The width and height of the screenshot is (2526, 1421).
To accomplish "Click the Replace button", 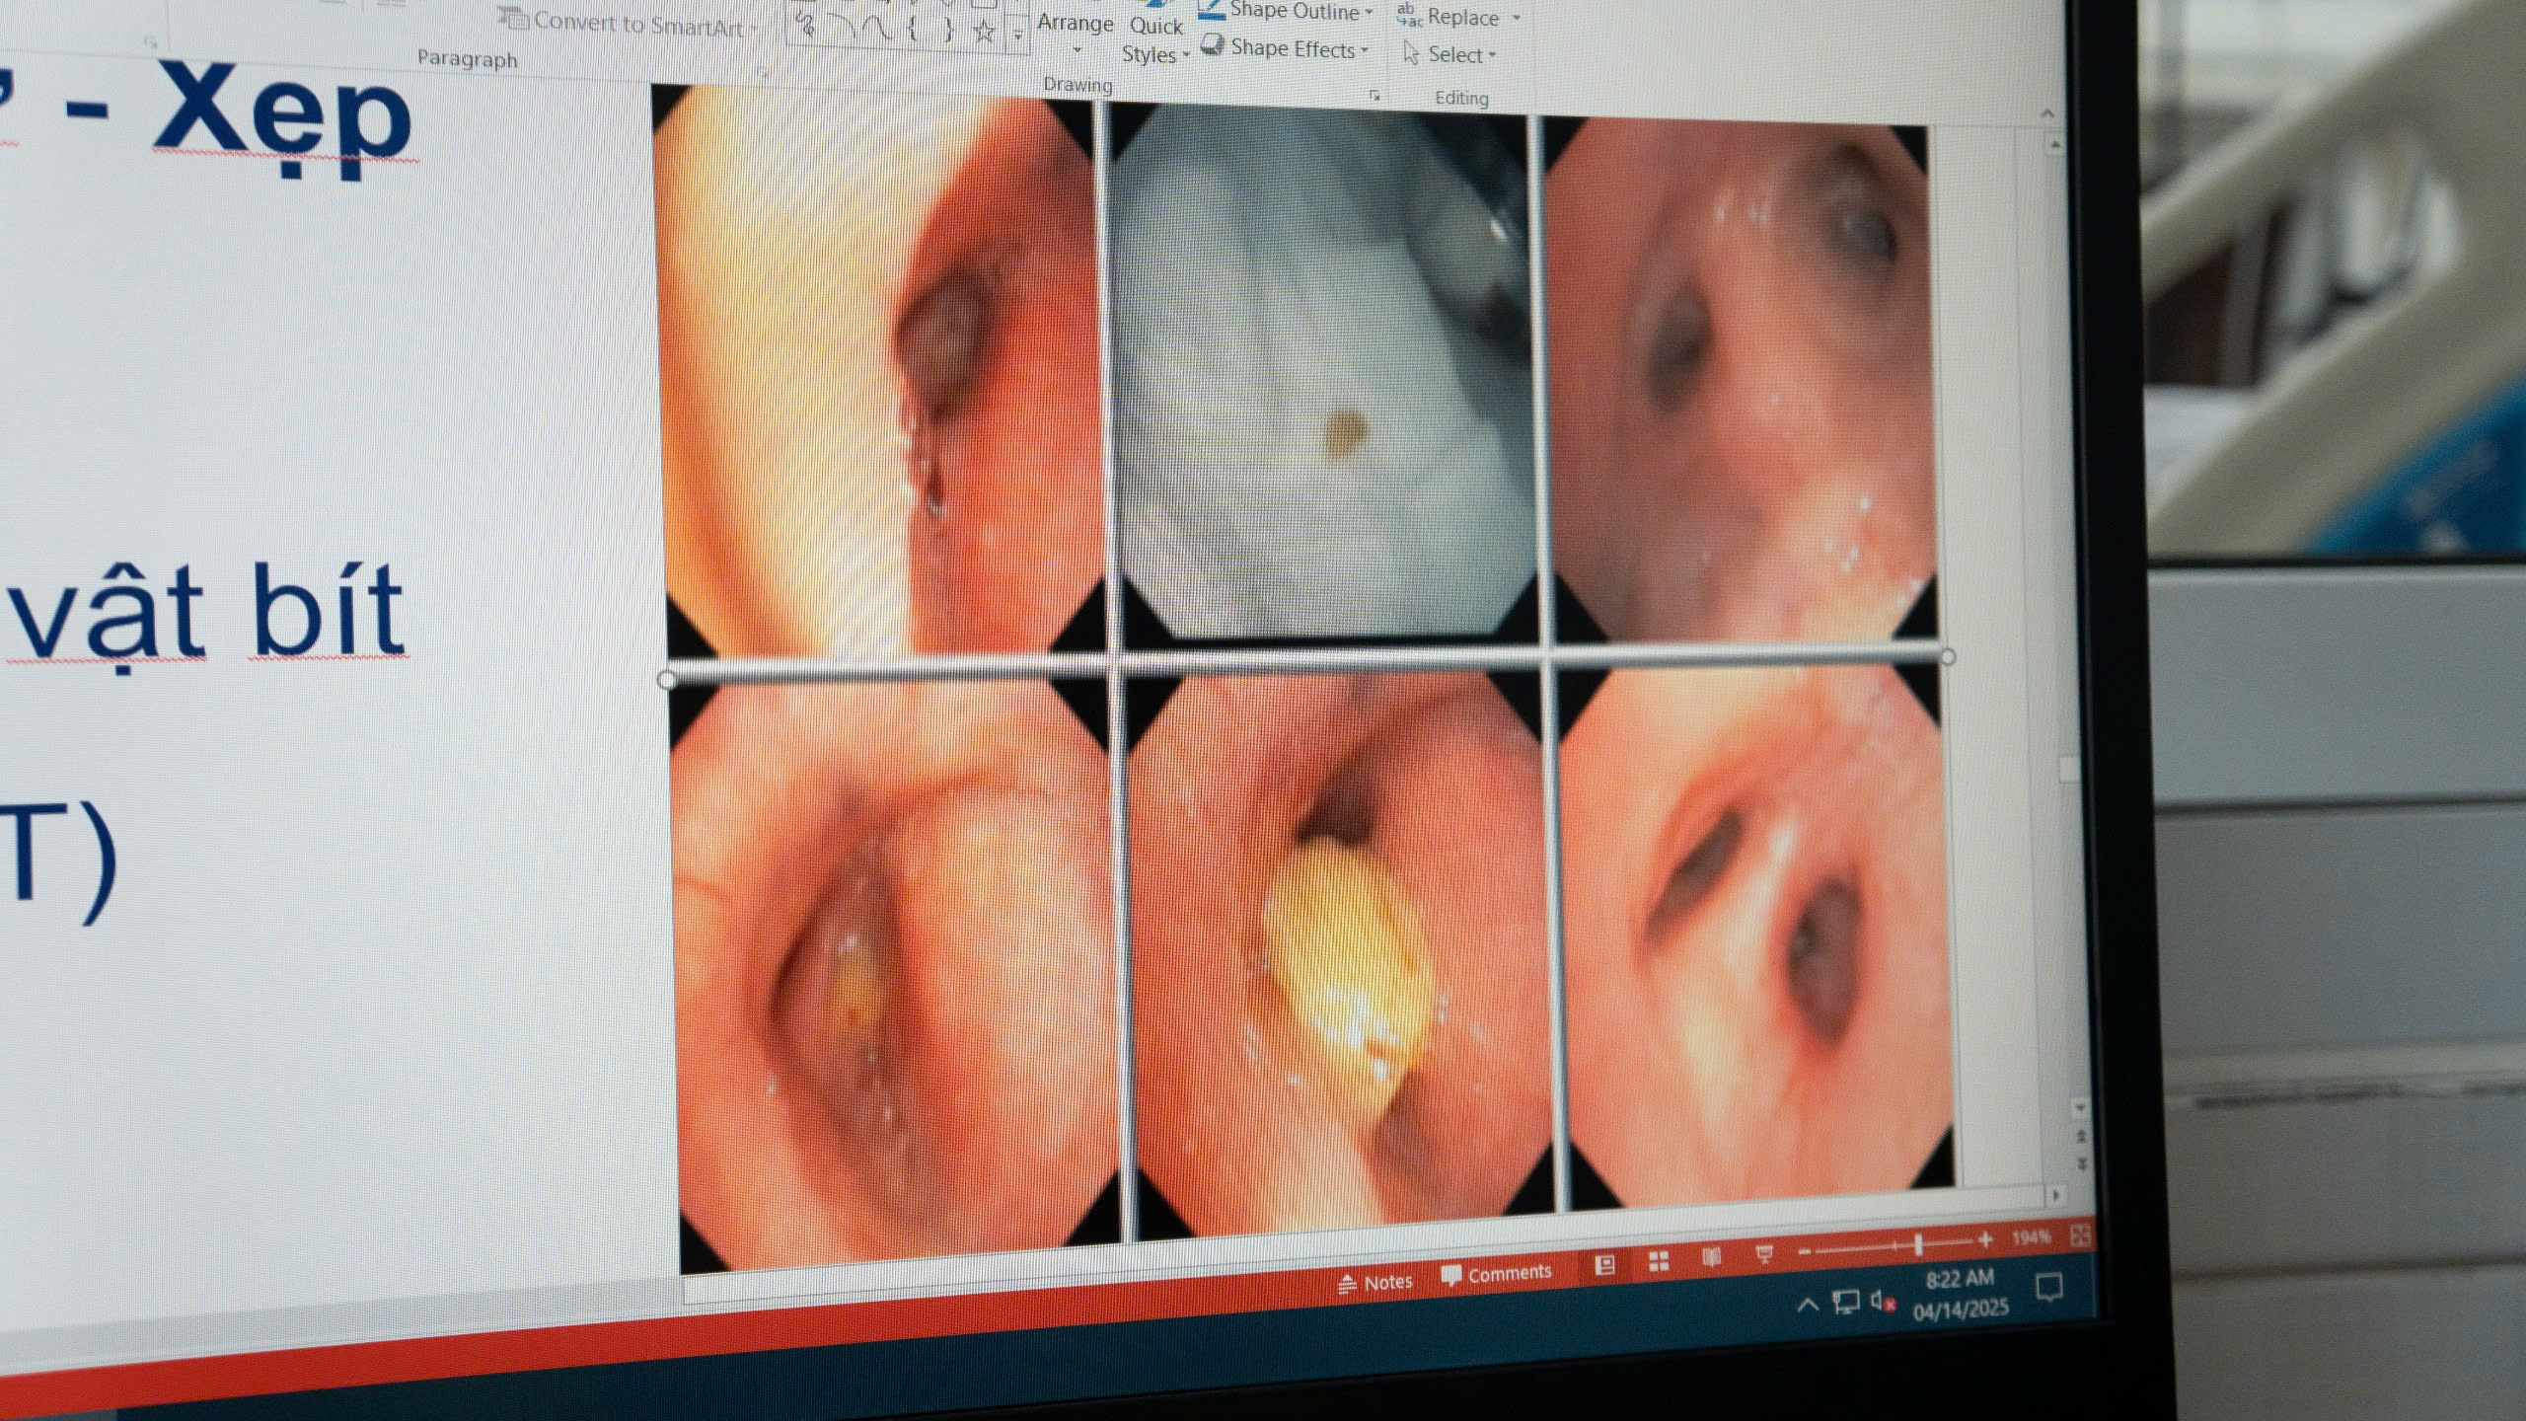I will [x=1449, y=17].
